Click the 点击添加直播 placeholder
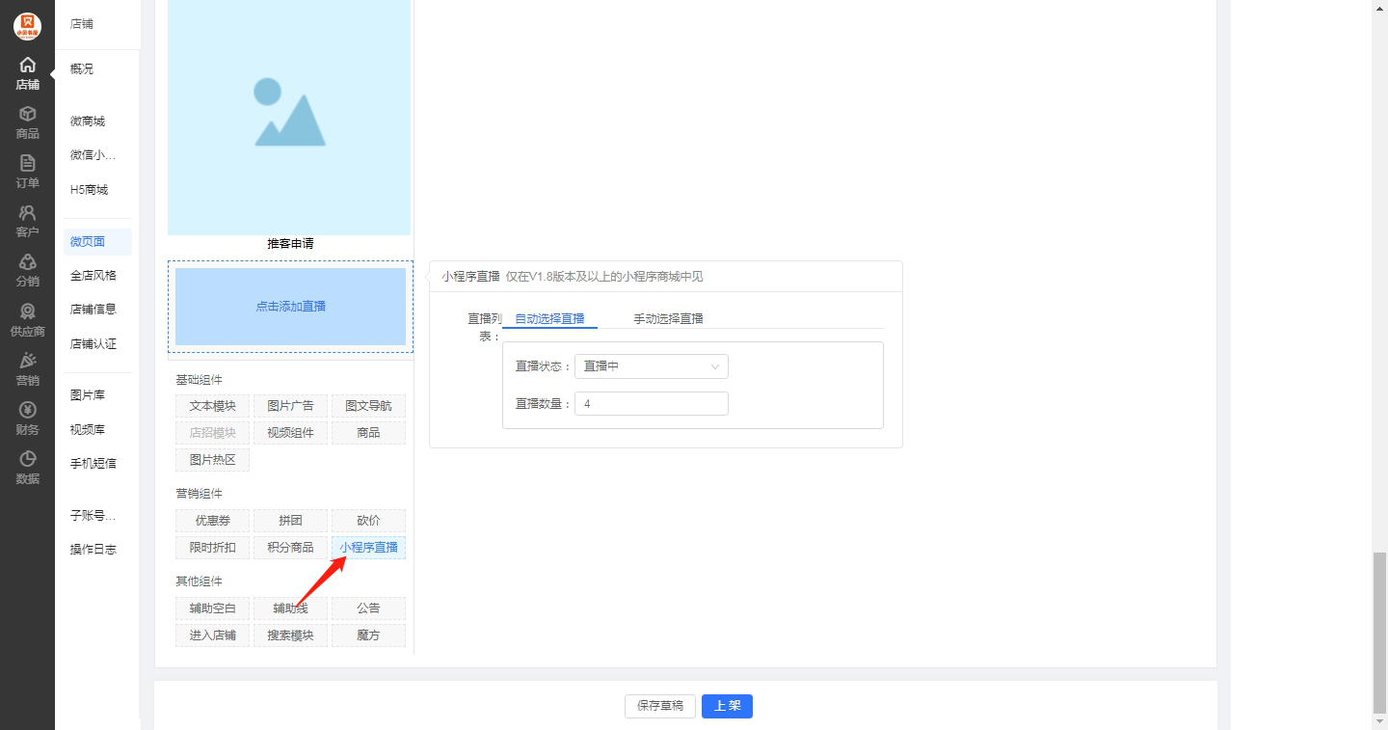The height and width of the screenshot is (730, 1388). (290, 307)
